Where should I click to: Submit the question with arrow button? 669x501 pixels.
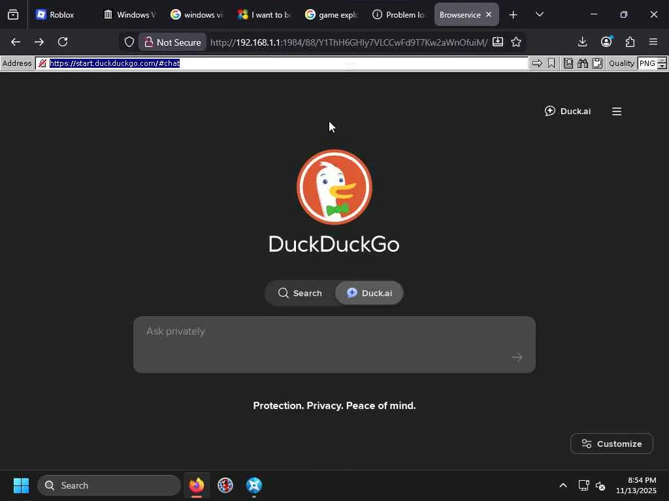pyautogui.click(x=517, y=357)
